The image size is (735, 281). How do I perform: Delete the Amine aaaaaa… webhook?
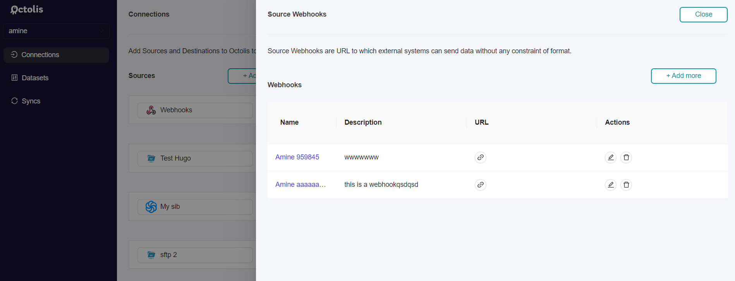coord(626,185)
